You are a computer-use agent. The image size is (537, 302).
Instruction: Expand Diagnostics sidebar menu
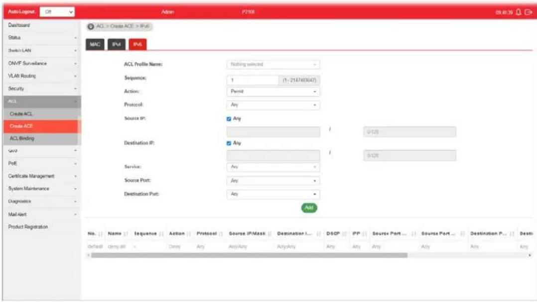(x=42, y=201)
